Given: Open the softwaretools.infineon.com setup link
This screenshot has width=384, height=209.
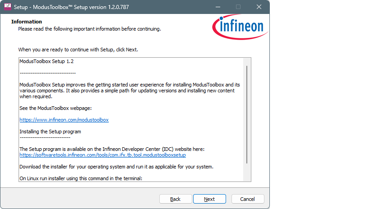Looking at the screenshot, I should click(x=102, y=155).
